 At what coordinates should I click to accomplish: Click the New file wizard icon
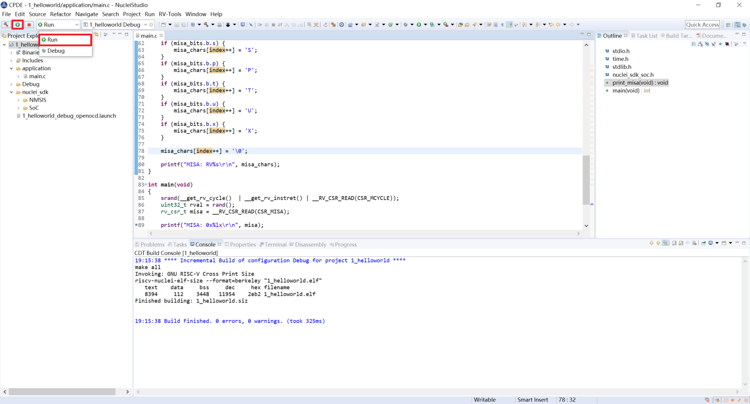pos(163,24)
